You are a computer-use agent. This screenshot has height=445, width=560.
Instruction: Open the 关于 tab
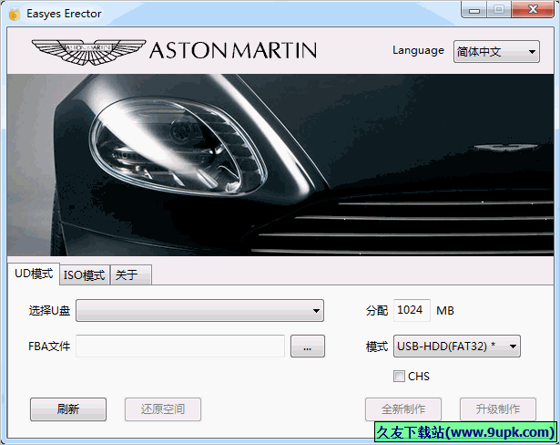pyautogui.click(x=131, y=275)
